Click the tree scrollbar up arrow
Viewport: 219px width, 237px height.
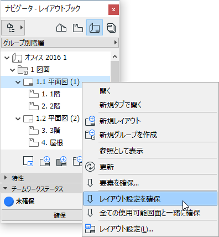click(x=114, y=56)
